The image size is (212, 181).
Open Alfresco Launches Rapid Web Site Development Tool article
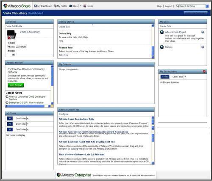point(87,142)
